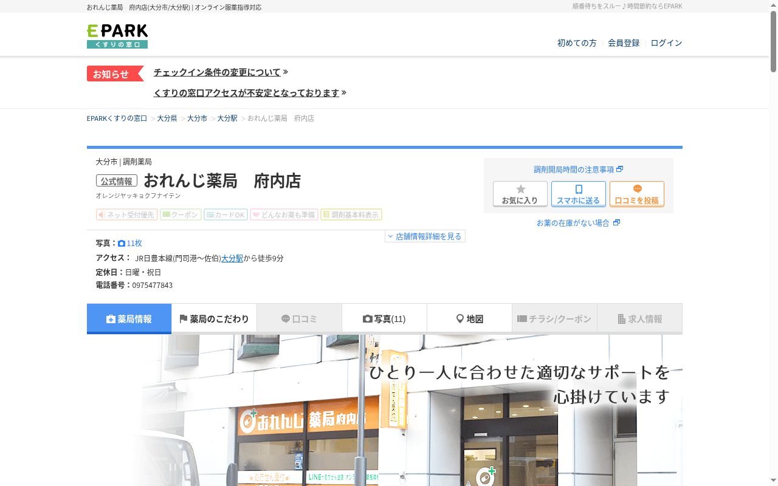Click the ネット受付優先 badge
This screenshot has width=778, height=486.
(x=127, y=214)
